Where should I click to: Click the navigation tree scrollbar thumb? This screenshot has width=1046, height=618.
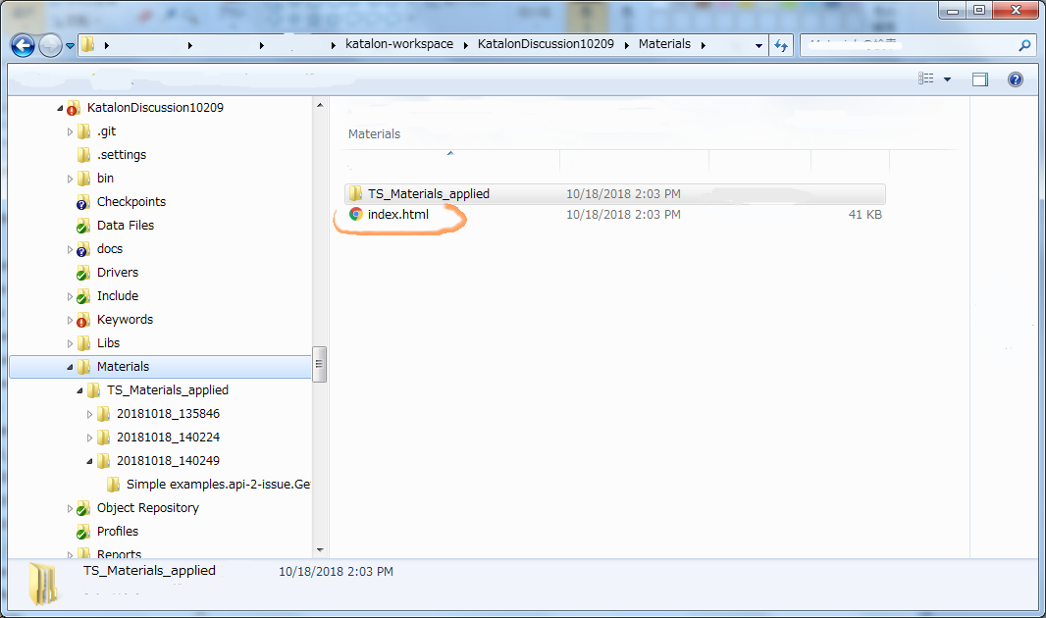point(320,364)
